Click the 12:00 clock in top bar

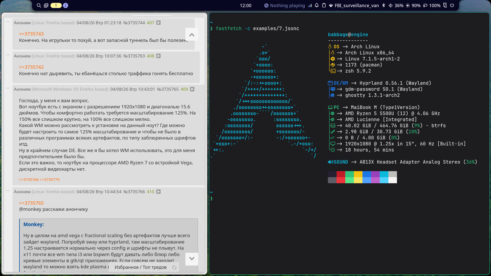(x=245, y=5)
